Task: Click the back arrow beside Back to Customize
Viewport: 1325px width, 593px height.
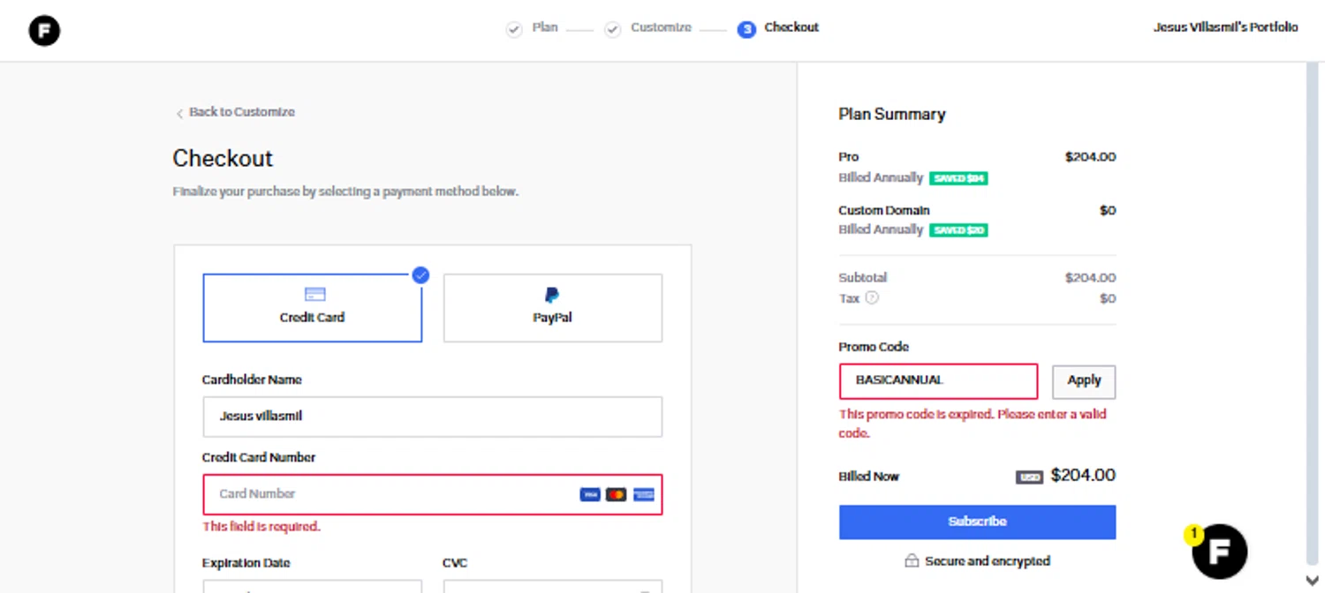Action: pos(179,113)
